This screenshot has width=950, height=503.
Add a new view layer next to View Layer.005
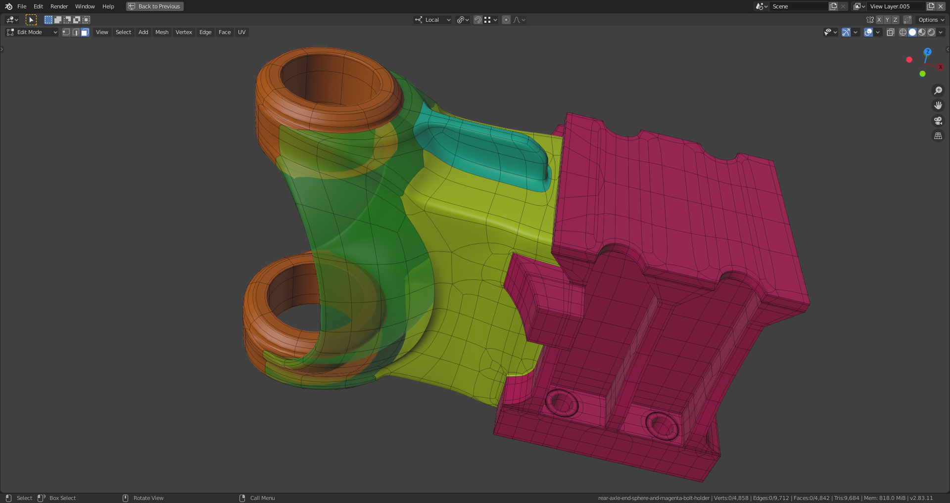tap(931, 6)
